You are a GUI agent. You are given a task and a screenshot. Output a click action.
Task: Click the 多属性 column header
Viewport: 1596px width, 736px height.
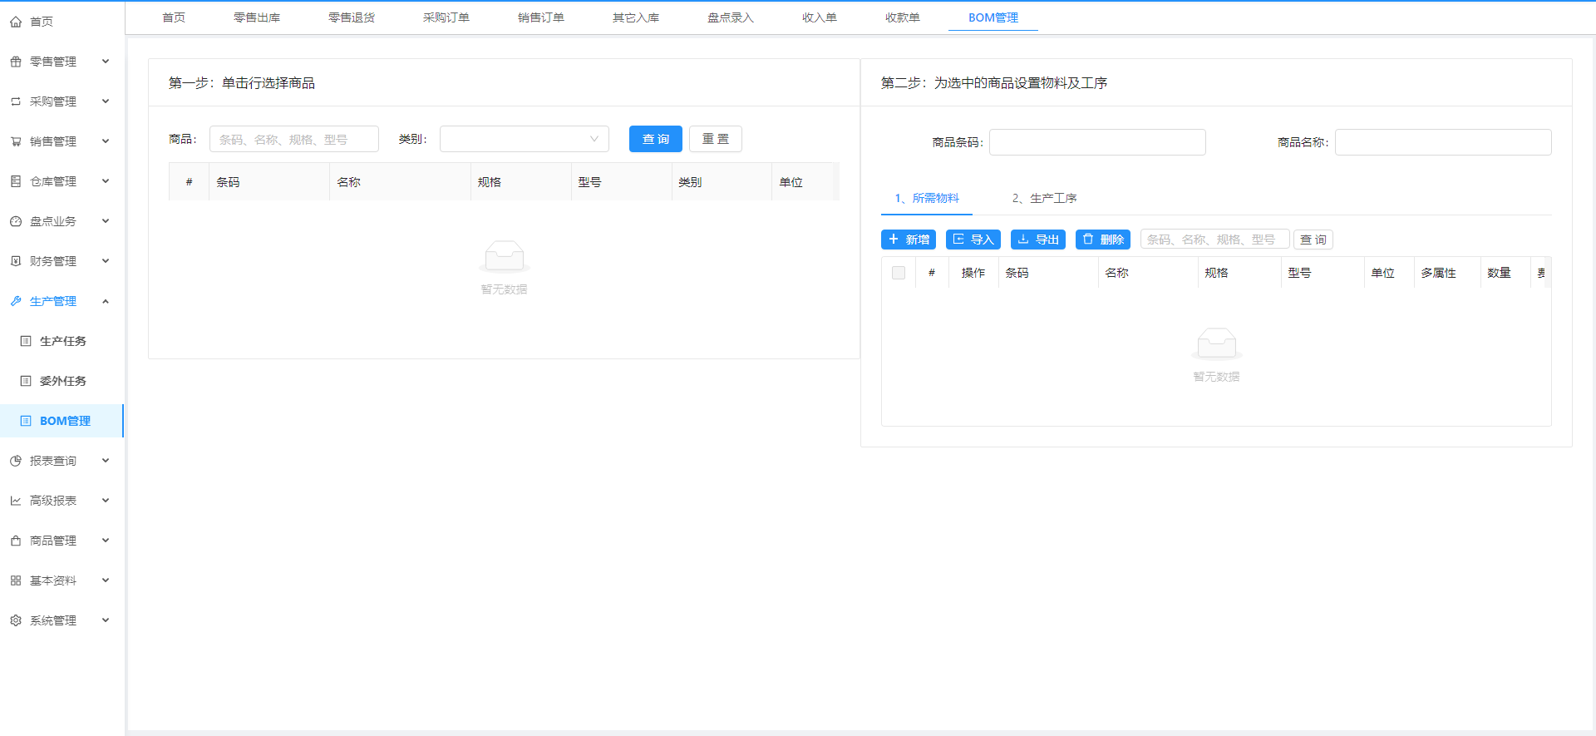(1447, 273)
